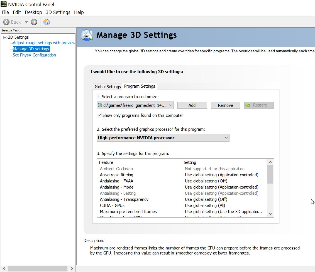The height and width of the screenshot is (272, 315).
Task: Click the Add program button
Action: coord(192,105)
